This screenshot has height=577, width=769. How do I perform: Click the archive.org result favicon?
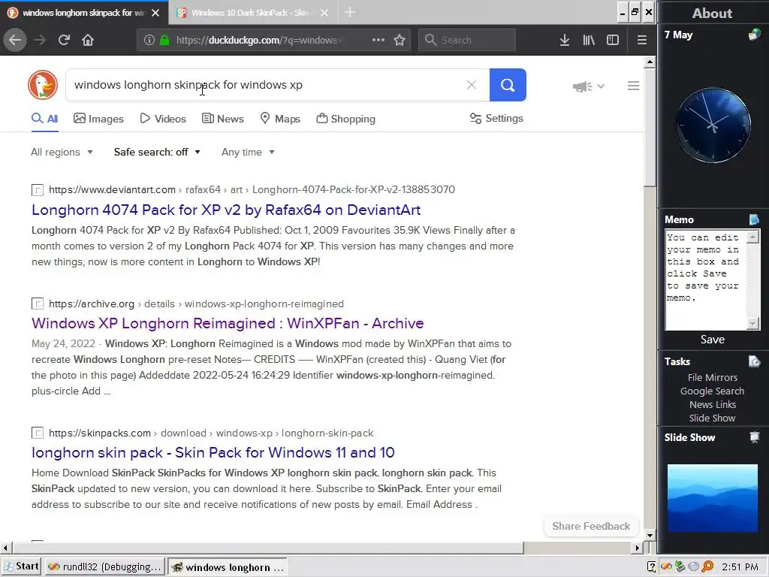click(x=38, y=304)
